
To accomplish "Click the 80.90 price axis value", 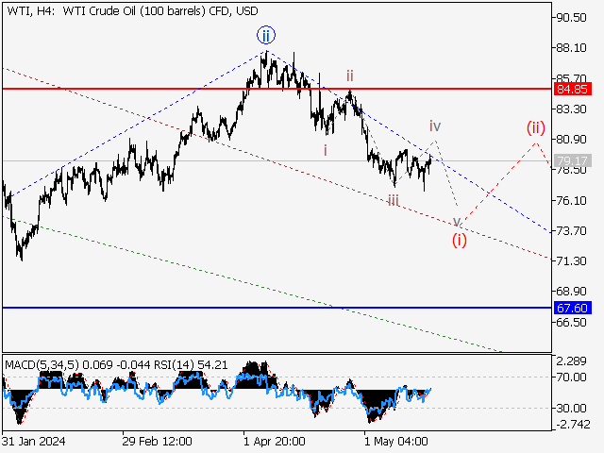I will [x=572, y=140].
